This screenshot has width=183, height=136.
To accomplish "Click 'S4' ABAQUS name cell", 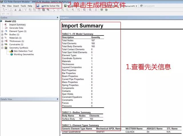I will pyautogui.click(x=148, y=132).
